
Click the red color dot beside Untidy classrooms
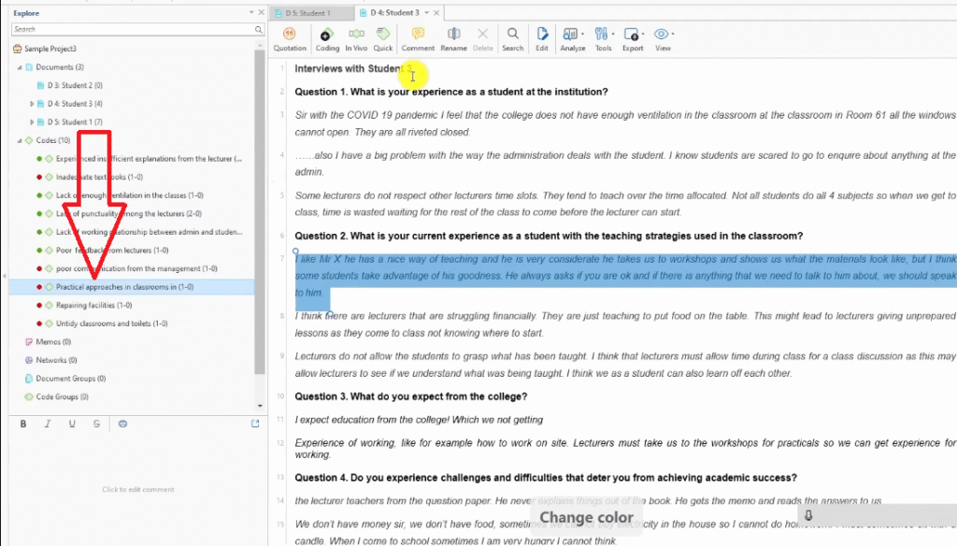click(39, 323)
